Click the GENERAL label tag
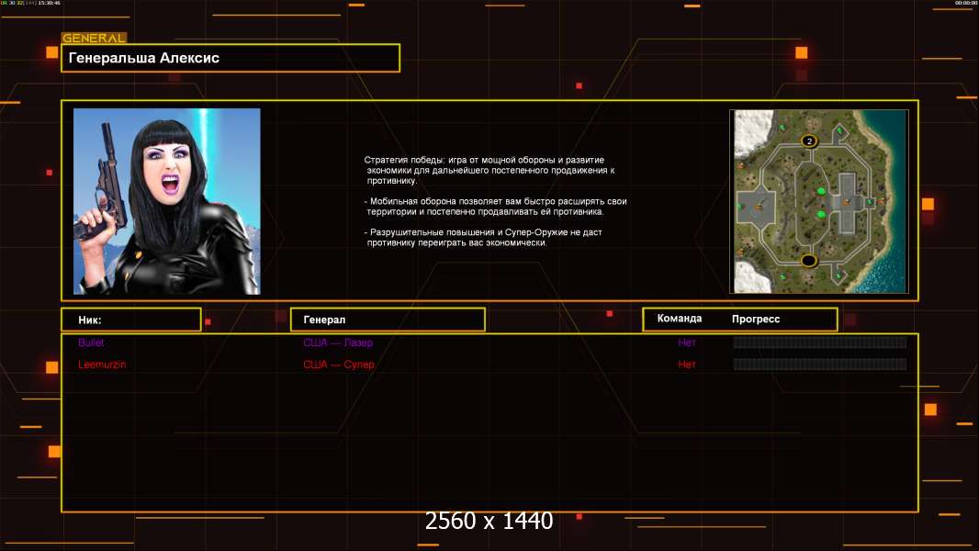The width and height of the screenshot is (979, 551). coord(95,38)
